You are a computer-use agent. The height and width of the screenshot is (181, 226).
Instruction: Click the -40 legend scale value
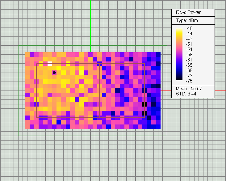[x=189, y=28]
